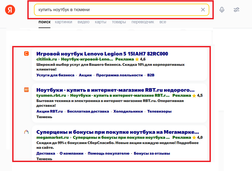Open Megamarket superprices result title
This screenshot has height=171, width=252.
(118, 132)
